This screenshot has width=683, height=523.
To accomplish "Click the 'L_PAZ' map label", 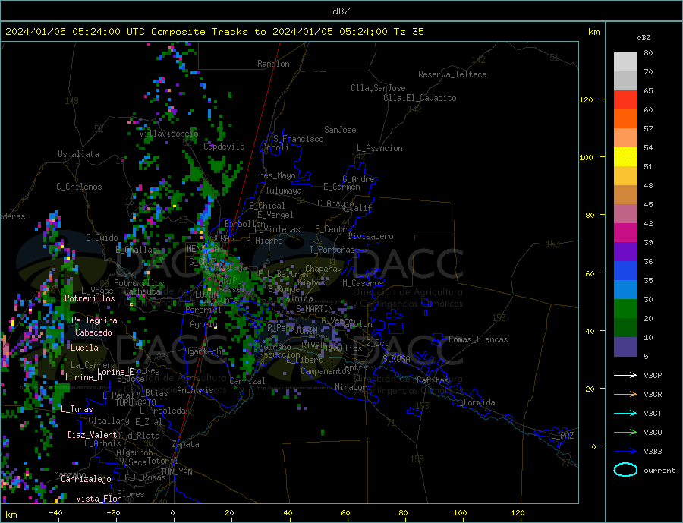I will coord(562,436).
